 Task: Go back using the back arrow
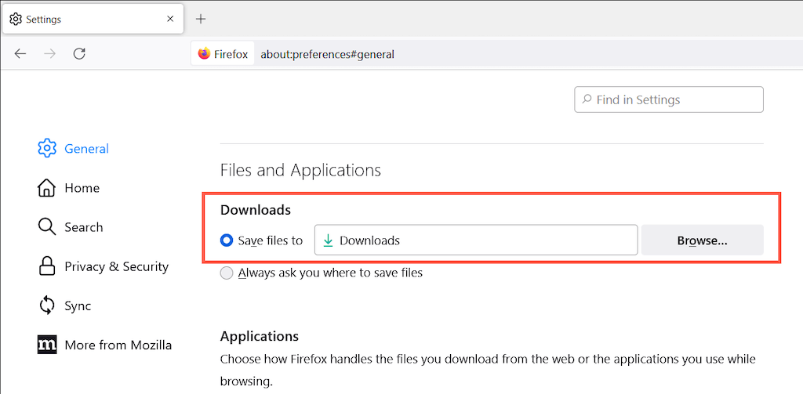[x=20, y=54]
